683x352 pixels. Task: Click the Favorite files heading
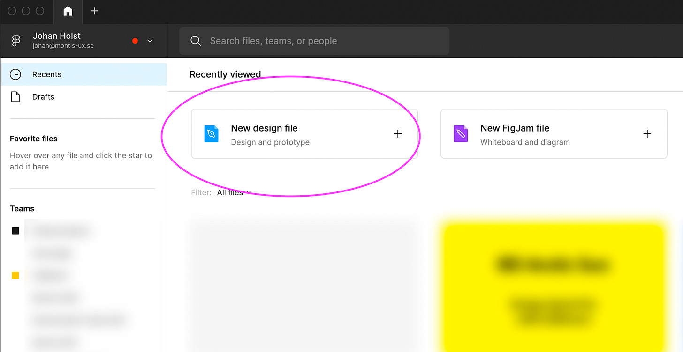tap(34, 139)
